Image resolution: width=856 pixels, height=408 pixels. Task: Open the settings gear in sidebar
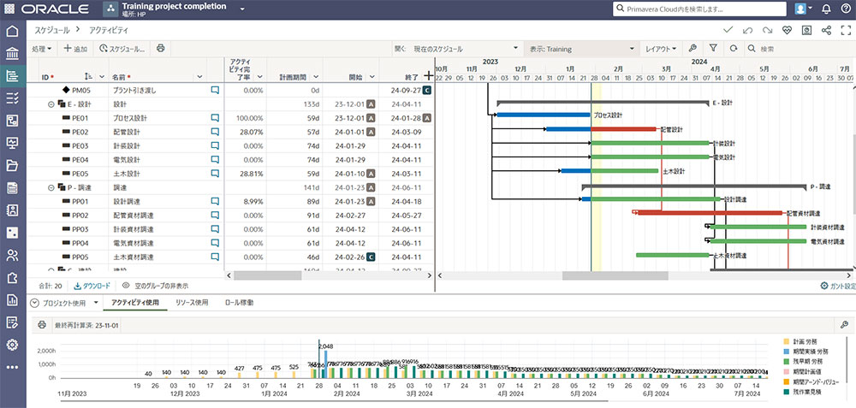coord(12,344)
